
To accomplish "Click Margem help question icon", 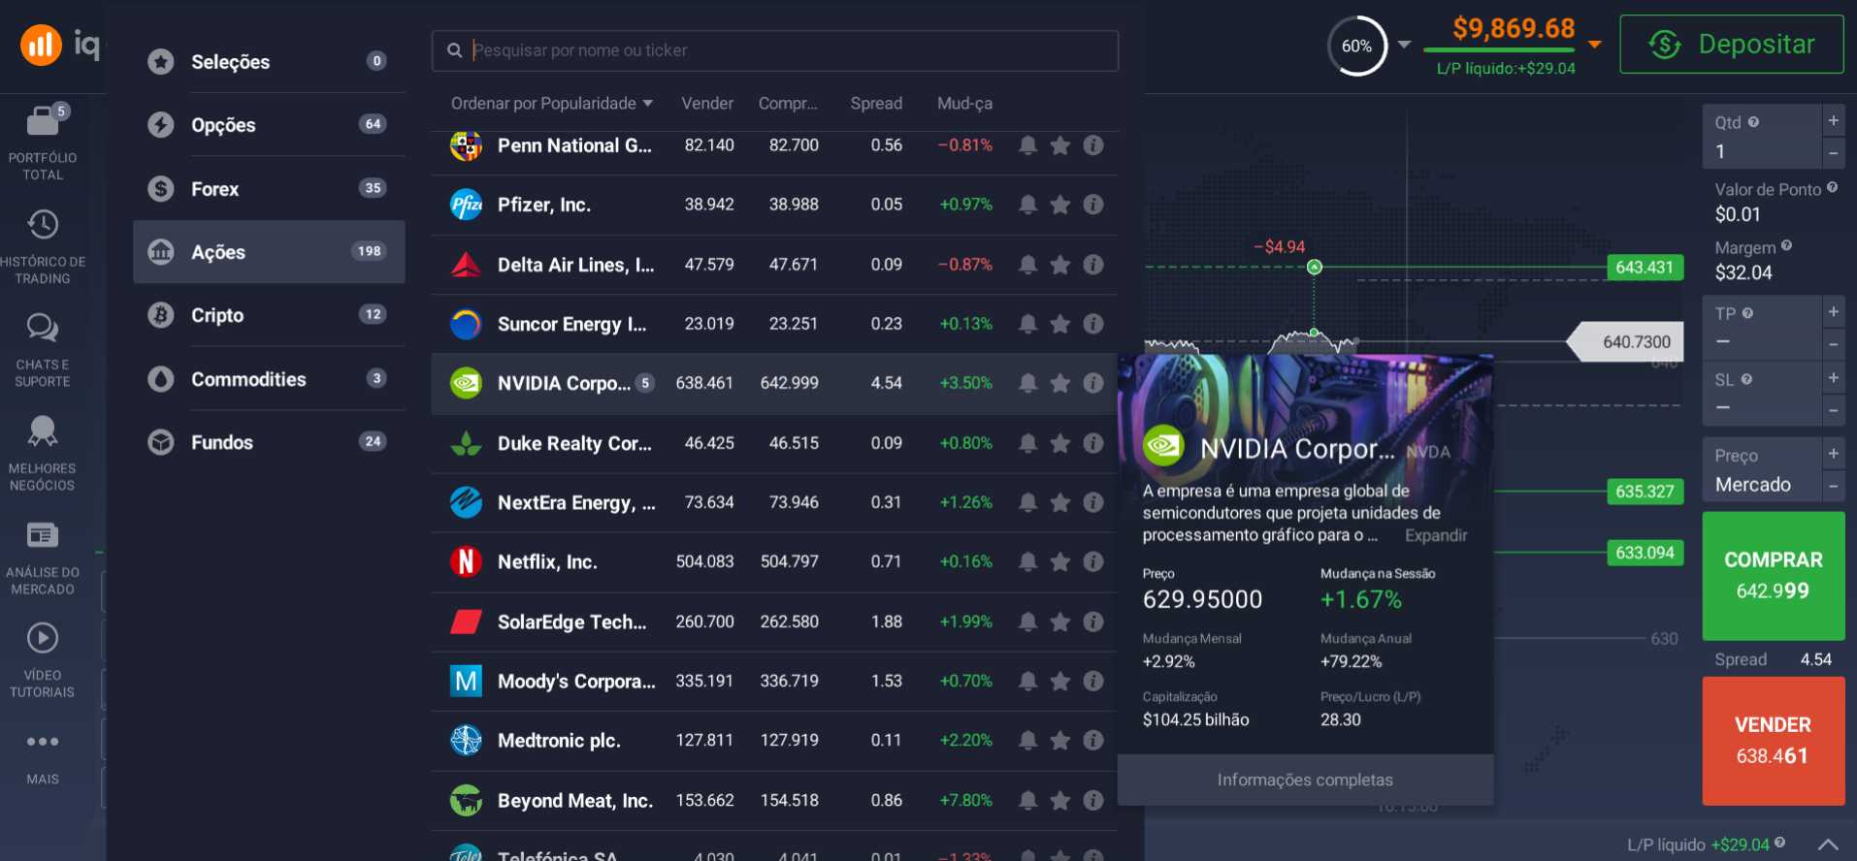I will (x=1786, y=246).
